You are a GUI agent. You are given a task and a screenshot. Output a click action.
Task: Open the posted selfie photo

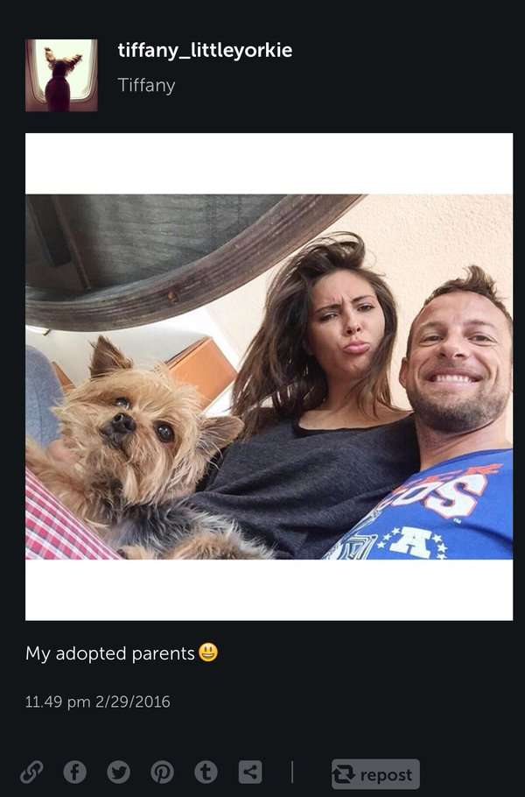tap(269, 377)
